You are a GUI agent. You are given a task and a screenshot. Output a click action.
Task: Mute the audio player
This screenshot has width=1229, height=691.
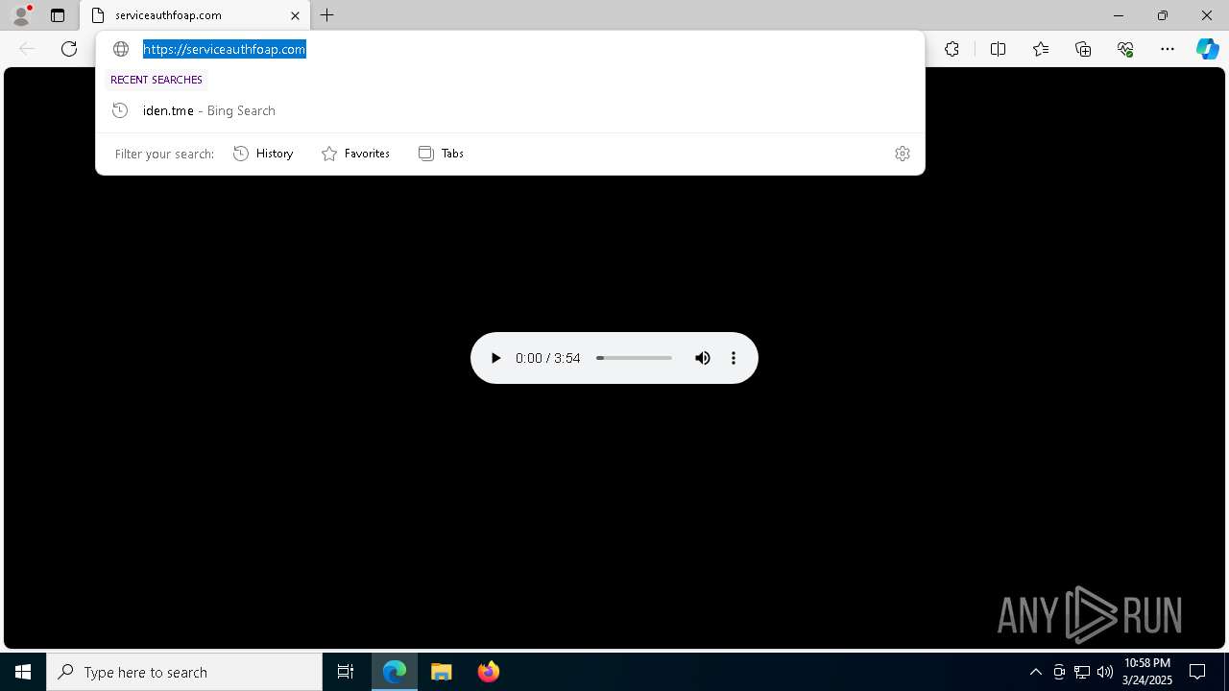click(x=703, y=358)
